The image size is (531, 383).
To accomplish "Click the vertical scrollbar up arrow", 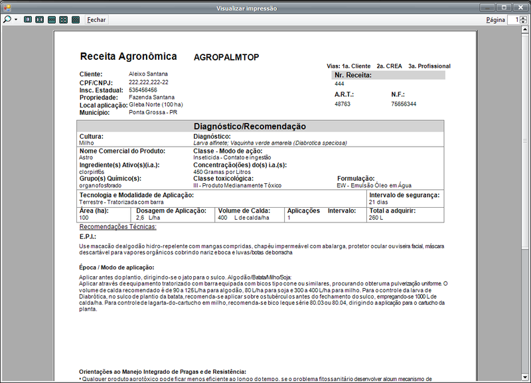I will tap(525, 29).
